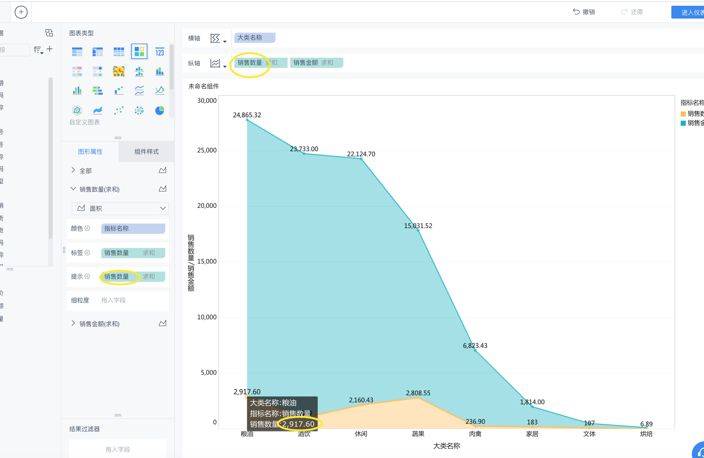Choose the partitioned column chart type

(139, 71)
